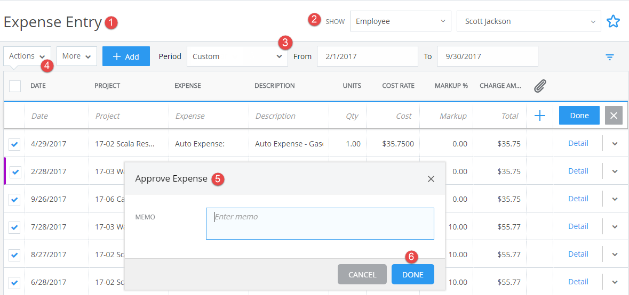Click the 1.00 units cell
Image resolution: width=629 pixels, height=295 pixels.
pos(347,143)
